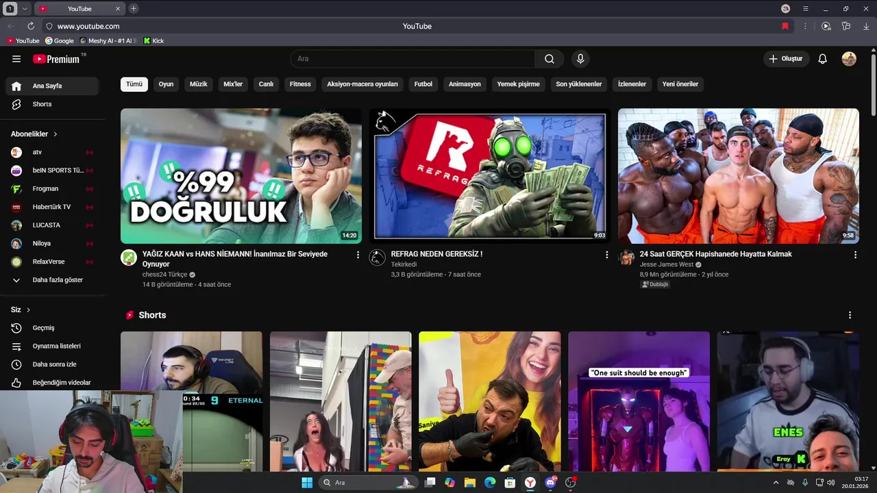Click the Tekirkedi channel name
The image size is (877, 493).
[x=404, y=264]
